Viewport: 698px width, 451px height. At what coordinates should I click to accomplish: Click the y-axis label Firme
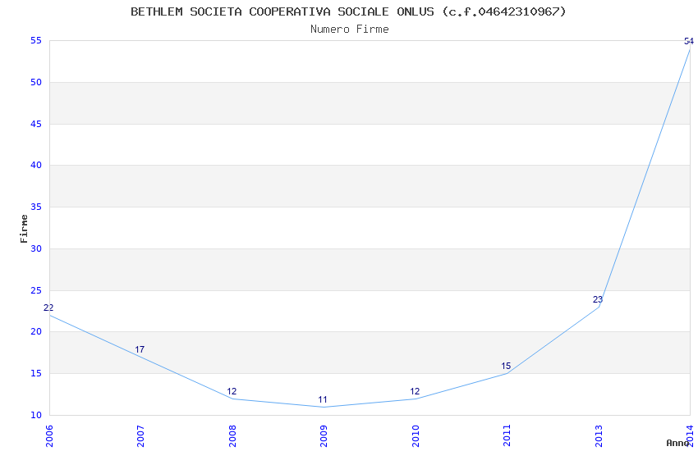point(24,229)
